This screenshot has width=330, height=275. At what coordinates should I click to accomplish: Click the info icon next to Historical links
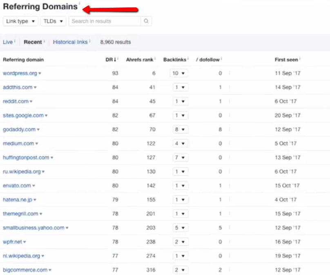point(90,41)
